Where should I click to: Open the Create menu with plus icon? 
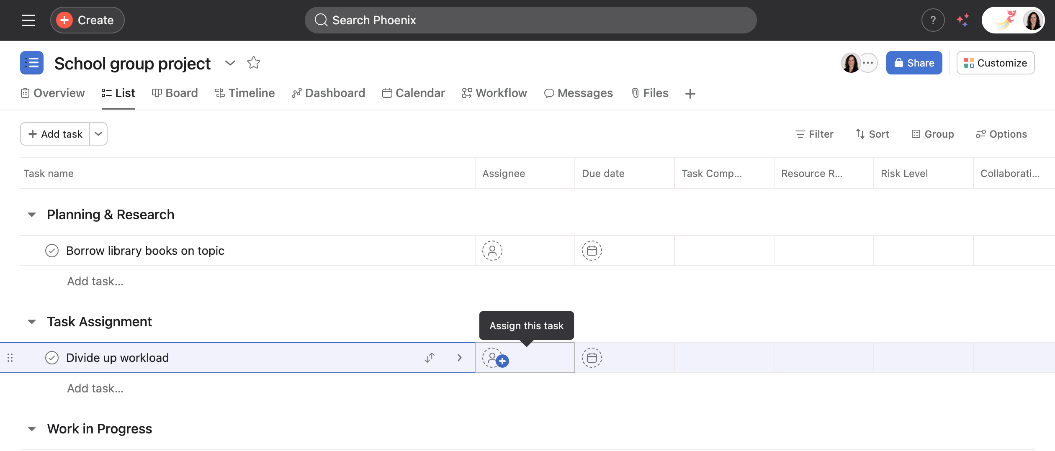(87, 20)
